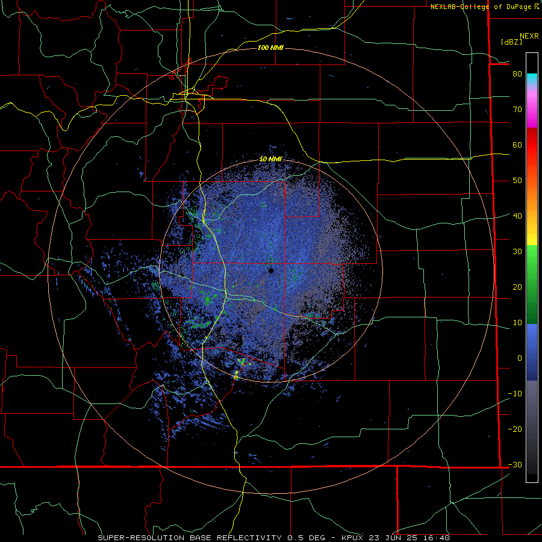The image size is (542, 542).
Task: Click the "KPUX" station identifier in caption
Action: pos(352,538)
